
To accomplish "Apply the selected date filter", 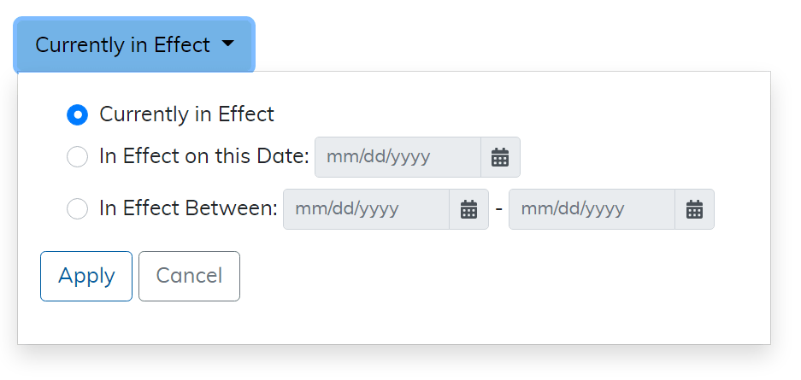I will 86,276.
